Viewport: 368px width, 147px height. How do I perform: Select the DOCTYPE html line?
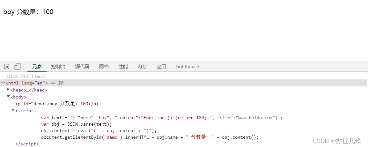tap(25, 76)
